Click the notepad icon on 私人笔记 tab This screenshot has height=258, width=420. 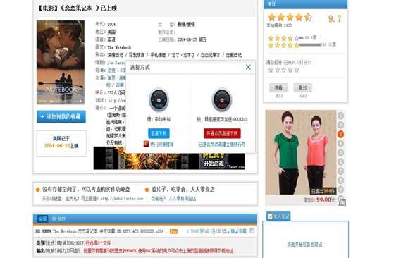[x=271, y=216]
